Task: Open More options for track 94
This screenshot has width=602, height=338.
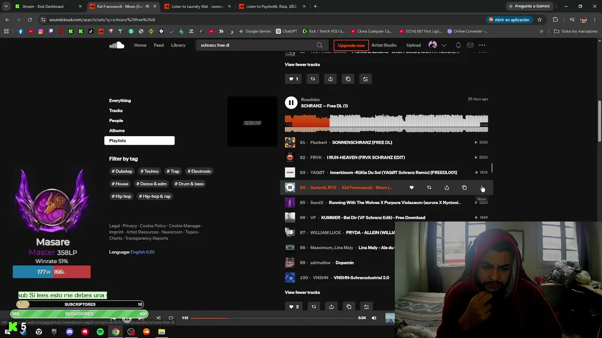Action: 482,187
